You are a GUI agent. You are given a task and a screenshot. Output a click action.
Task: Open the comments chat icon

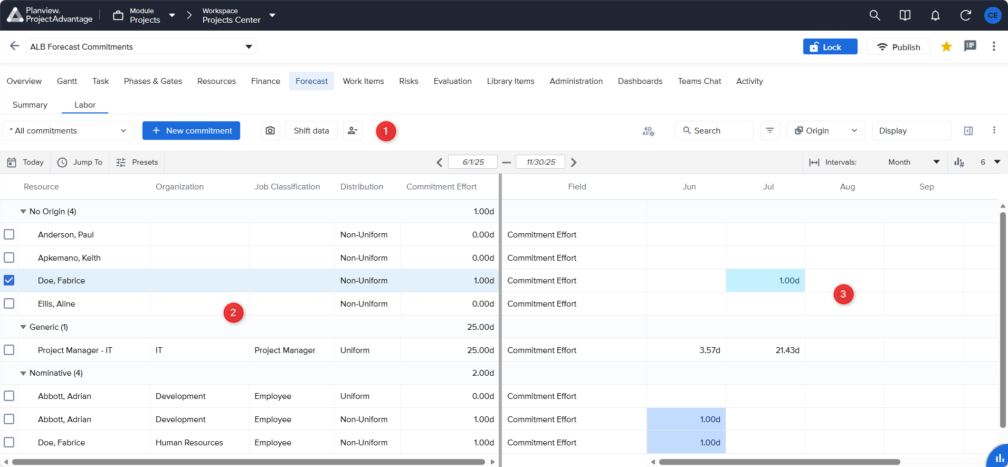click(970, 46)
